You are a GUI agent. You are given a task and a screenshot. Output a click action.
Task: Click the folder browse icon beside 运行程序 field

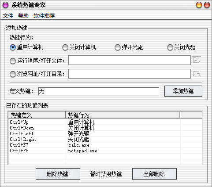click(197, 60)
